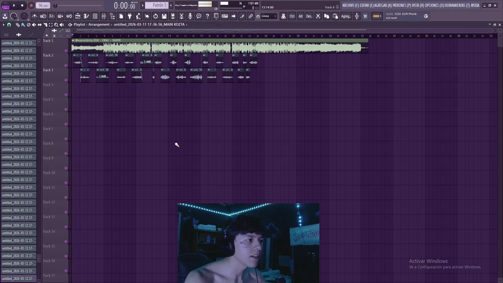Viewport: 503px width, 283px height.
Task: Click the shopping cart store icon
Action: 365,16
